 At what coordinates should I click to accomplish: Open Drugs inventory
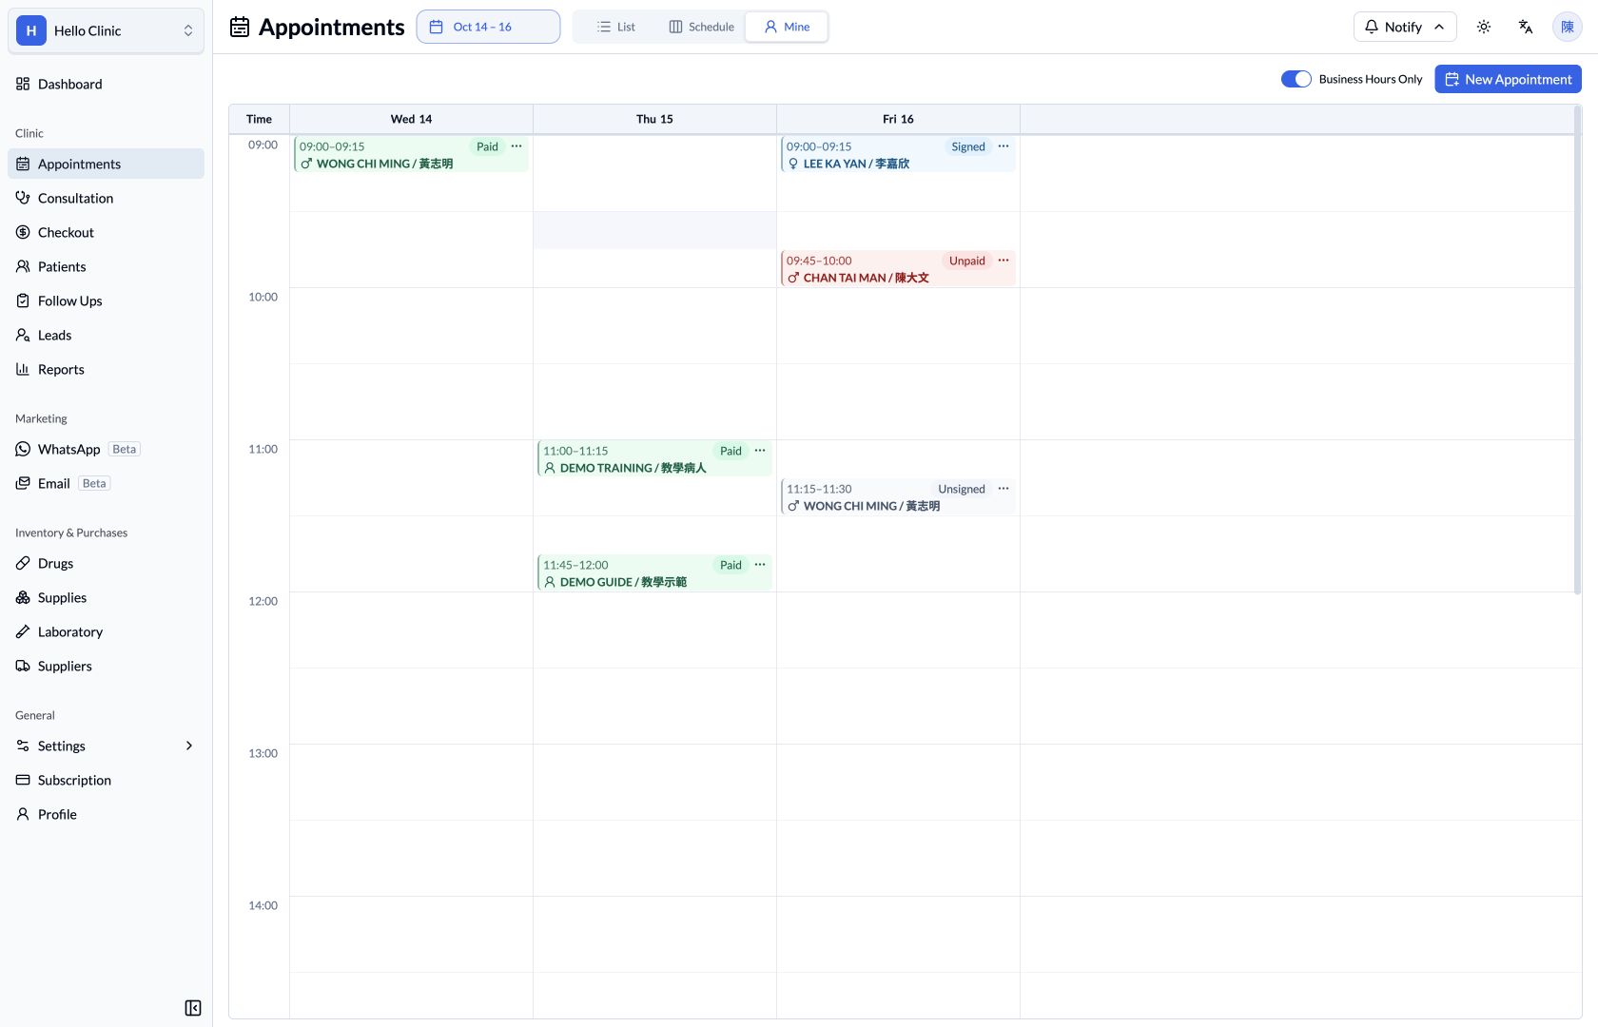tap(106, 563)
